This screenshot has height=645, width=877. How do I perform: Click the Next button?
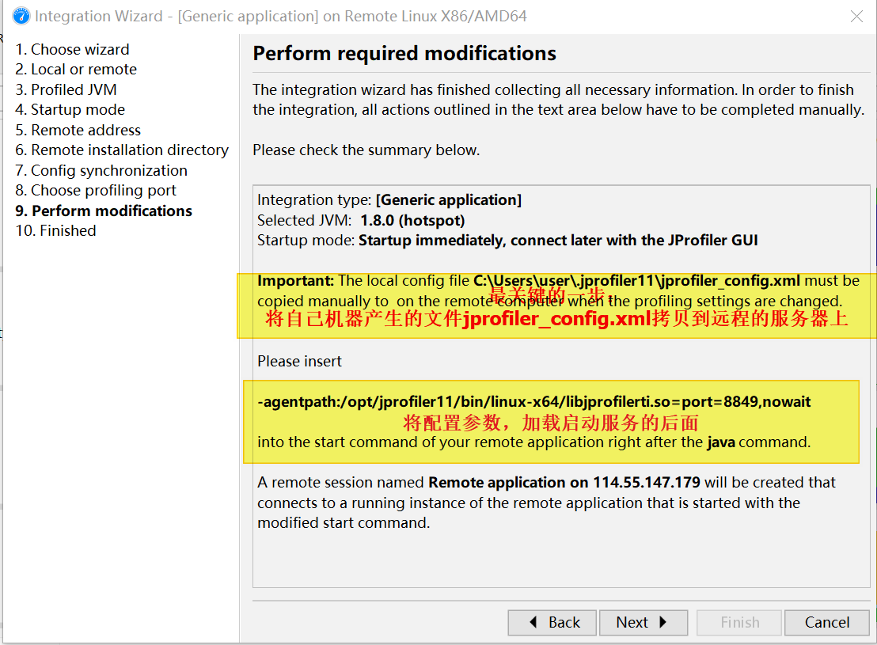(x=644, y=623)
